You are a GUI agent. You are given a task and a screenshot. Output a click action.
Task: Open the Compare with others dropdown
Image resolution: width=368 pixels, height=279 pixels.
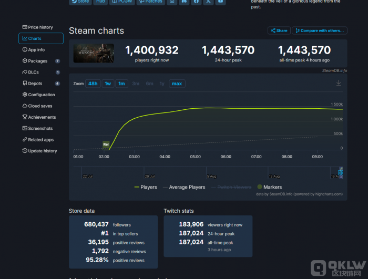pos(320,30)
